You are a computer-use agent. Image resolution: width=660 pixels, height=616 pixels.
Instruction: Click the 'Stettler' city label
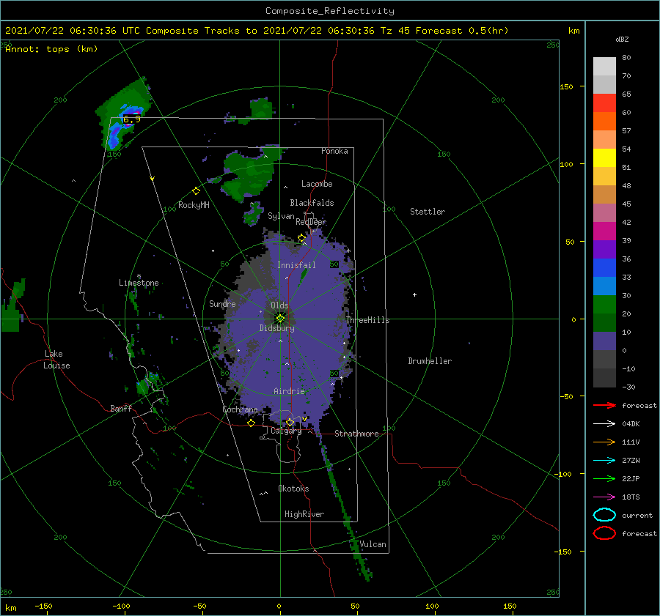[x=428, y=212]
